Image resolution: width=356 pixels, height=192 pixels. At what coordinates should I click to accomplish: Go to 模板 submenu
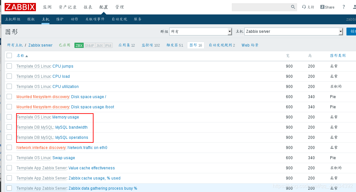(31, 19)
